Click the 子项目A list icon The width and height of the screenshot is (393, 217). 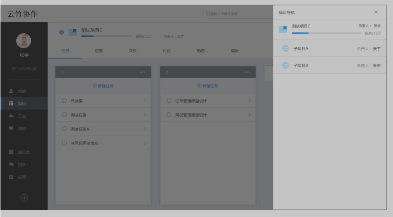pos(286,48)
